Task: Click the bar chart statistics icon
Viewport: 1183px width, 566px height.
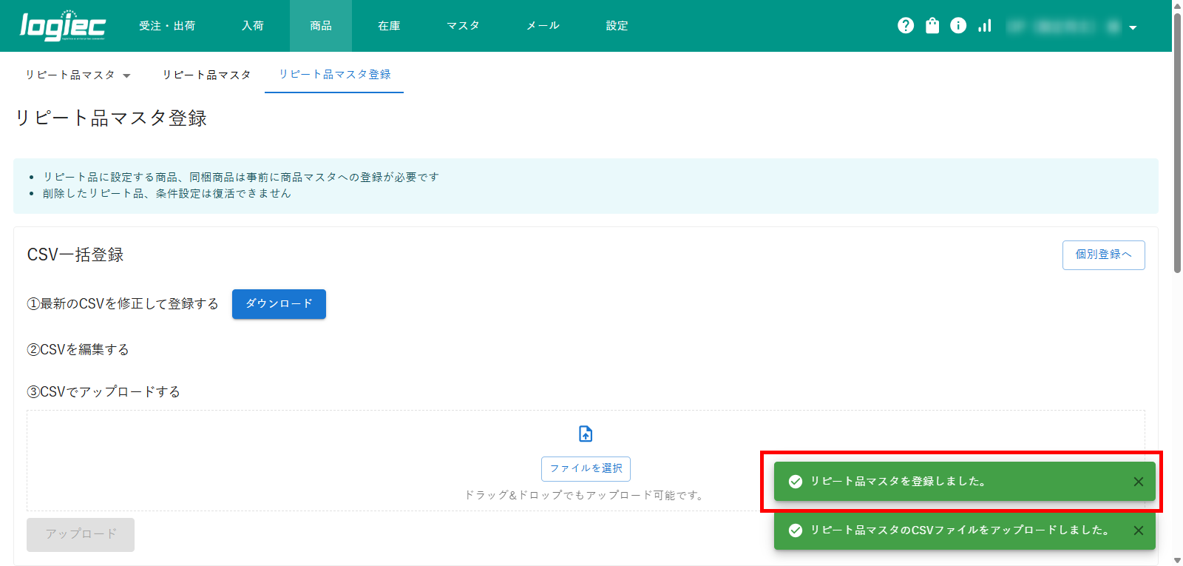Action: [x=984, y=26]
